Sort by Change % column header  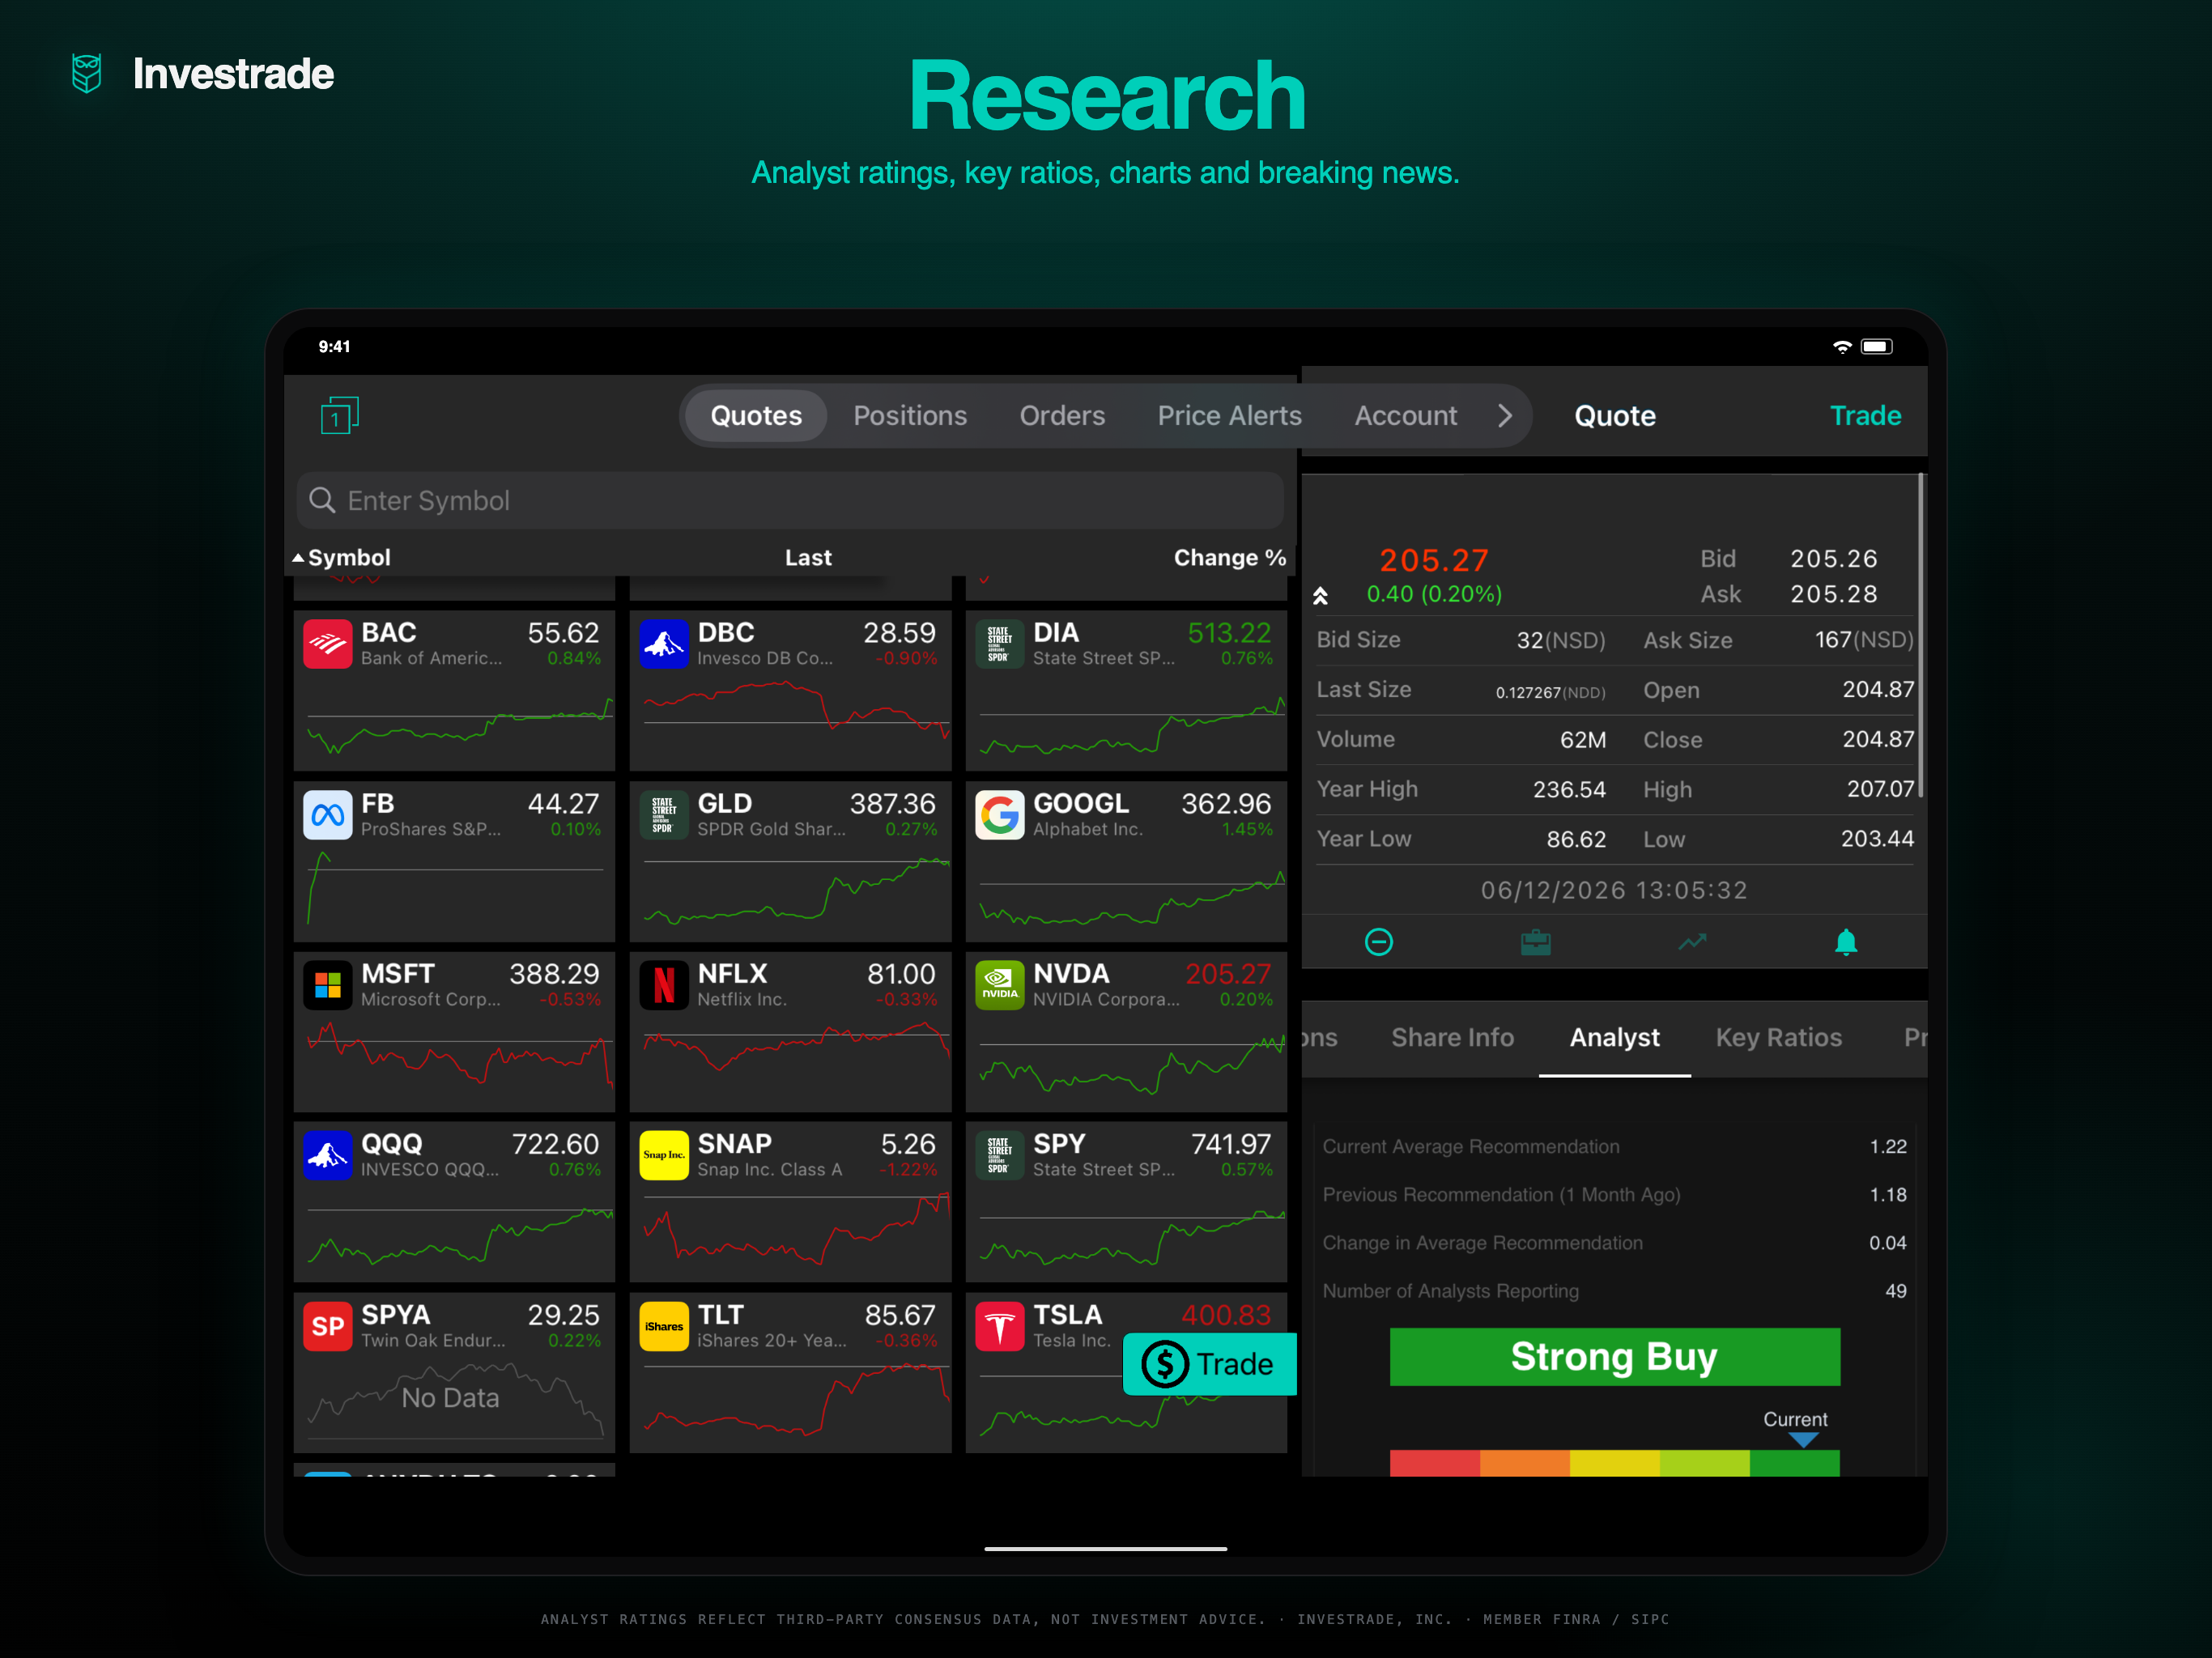1230,557
